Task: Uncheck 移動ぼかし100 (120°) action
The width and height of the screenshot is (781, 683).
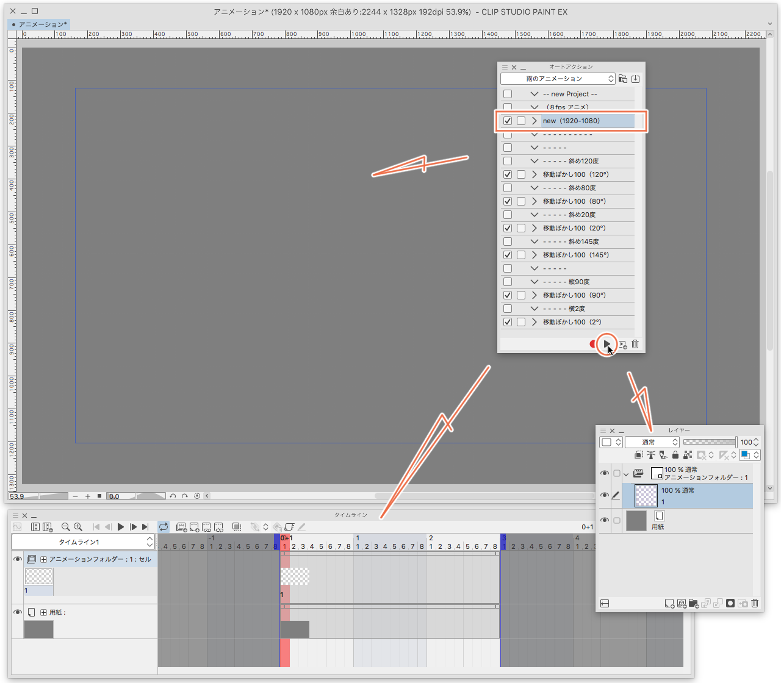Action: (508, 174)
